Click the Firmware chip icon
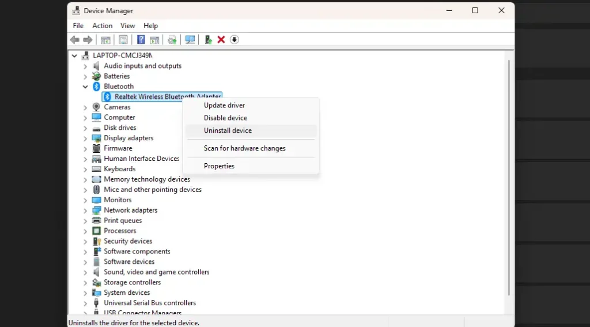 [x=96, y=148]
